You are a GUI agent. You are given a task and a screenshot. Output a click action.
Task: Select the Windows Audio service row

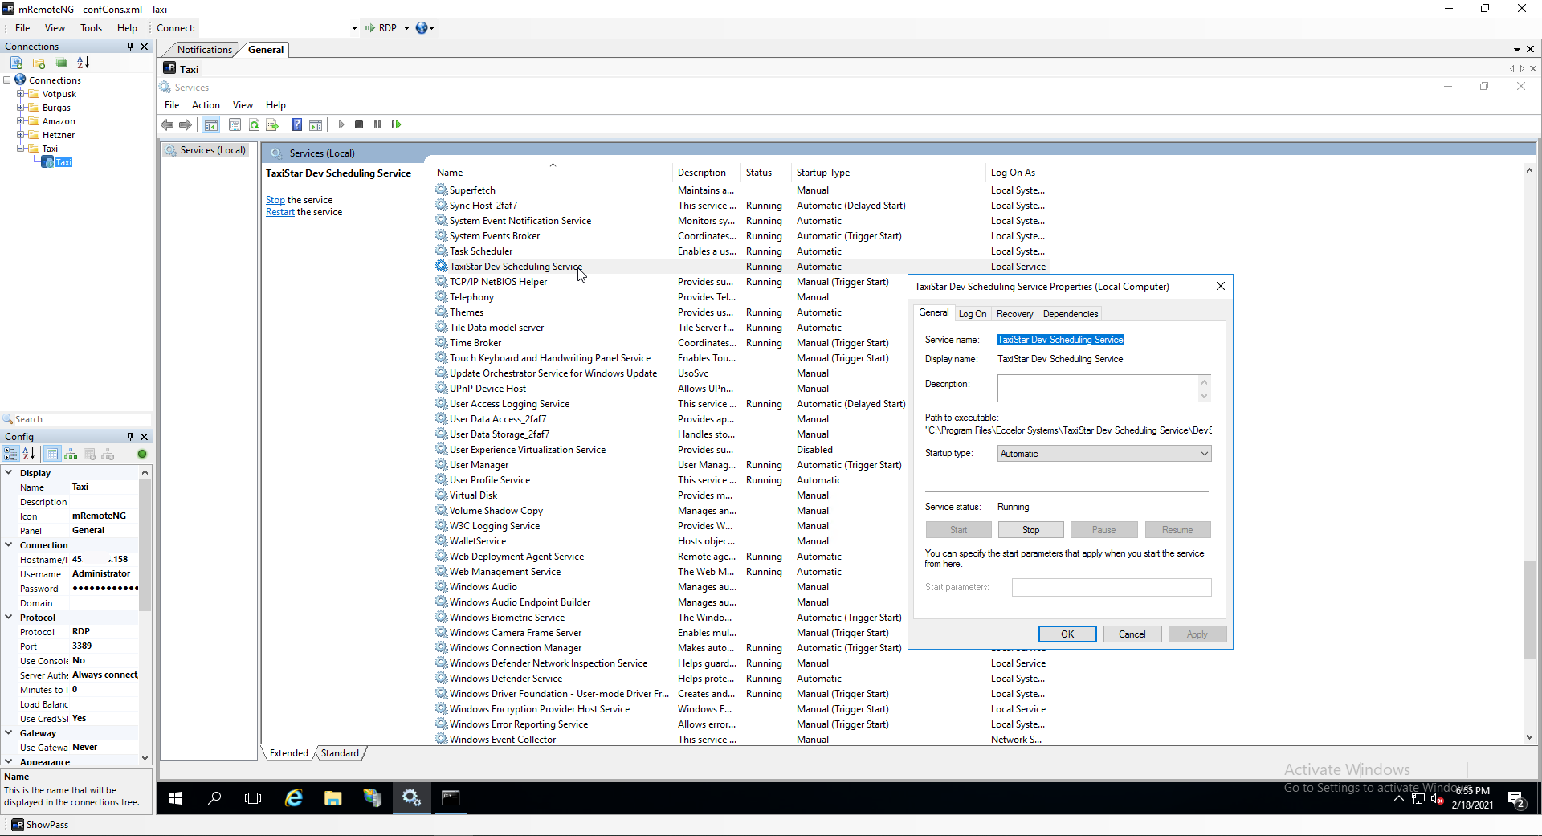tap(741, 587)
